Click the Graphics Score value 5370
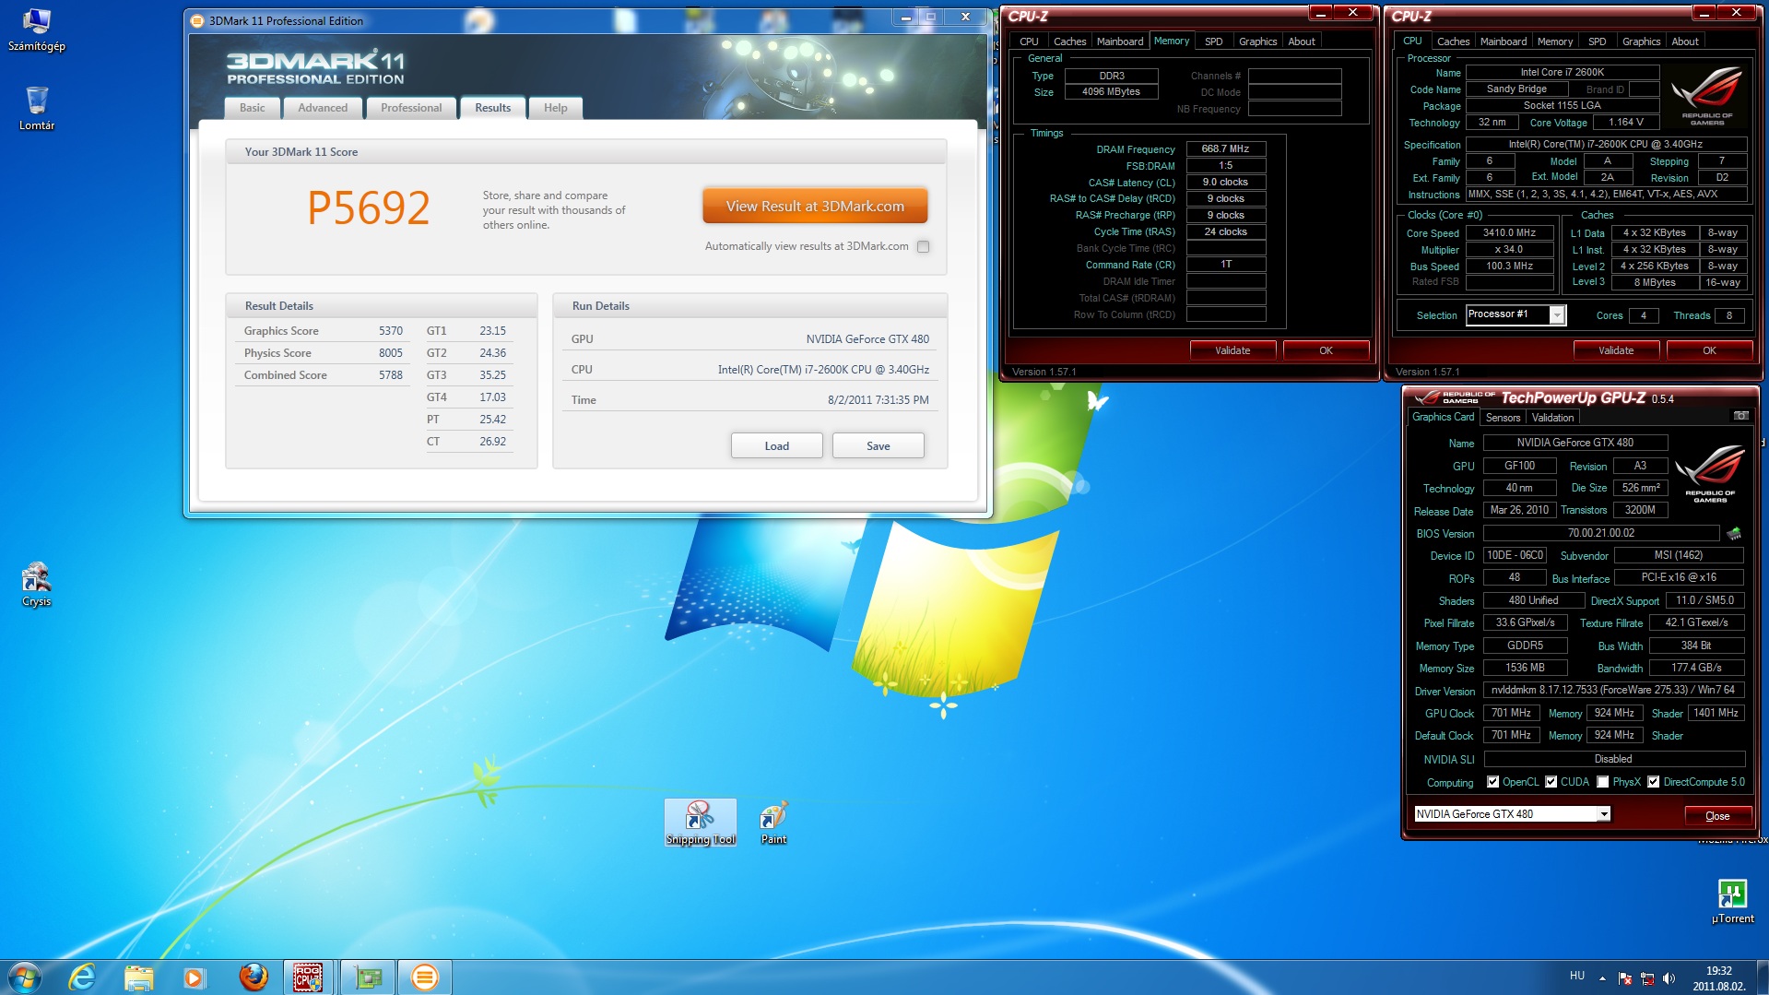The width and height of the screenshot is (1769, 995). [x=391, y=331]
